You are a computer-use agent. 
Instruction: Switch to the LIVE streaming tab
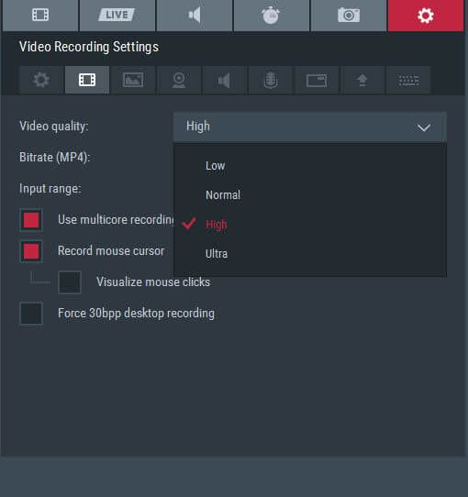click(117, 16)
